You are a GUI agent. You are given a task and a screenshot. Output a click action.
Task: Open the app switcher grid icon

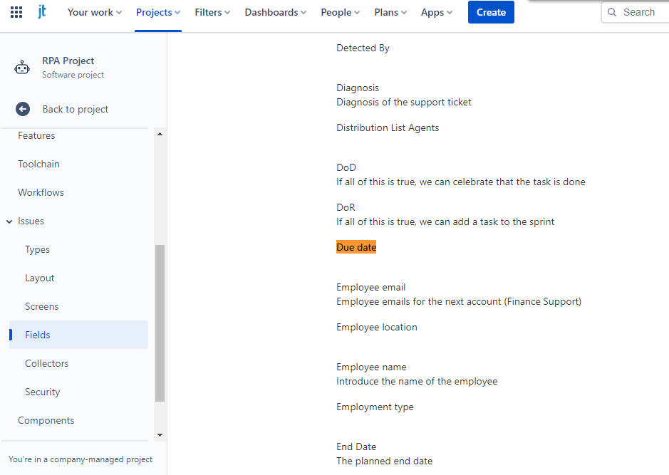coord(16,12)
